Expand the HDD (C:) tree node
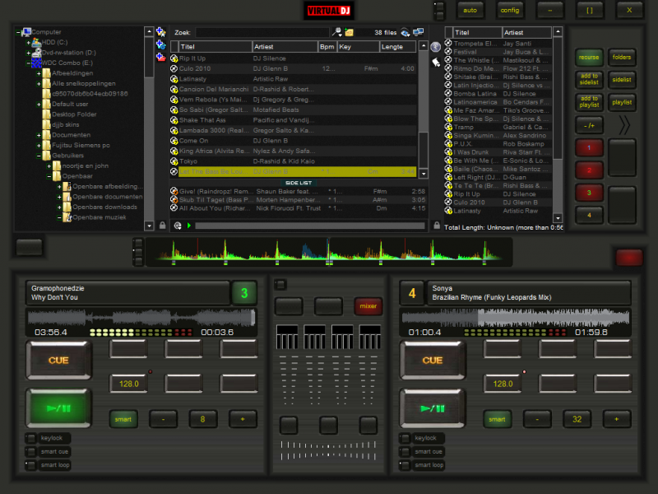658x494 pixels. (29, 43)
